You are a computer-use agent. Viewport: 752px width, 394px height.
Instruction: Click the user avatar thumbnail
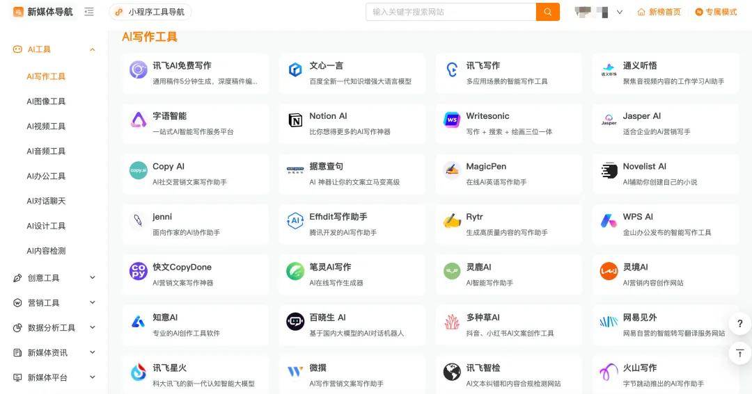click(591, 12)
